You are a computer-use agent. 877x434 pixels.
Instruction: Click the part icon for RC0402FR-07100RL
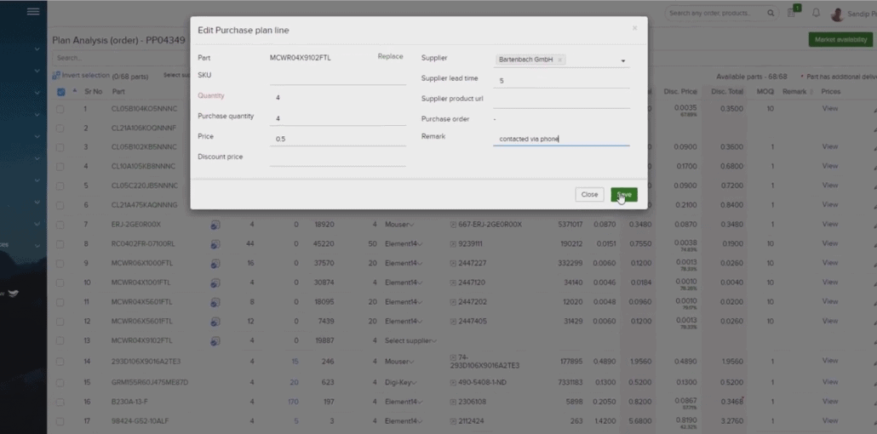(215, 244)
